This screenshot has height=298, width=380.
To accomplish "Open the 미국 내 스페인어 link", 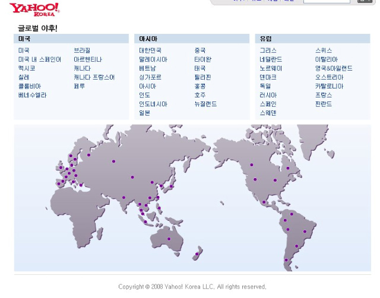I will point(40,59).
